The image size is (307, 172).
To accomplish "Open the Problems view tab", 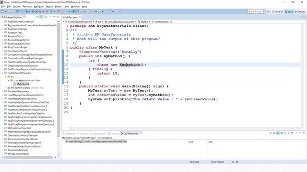I will click(x=69, y=134).
